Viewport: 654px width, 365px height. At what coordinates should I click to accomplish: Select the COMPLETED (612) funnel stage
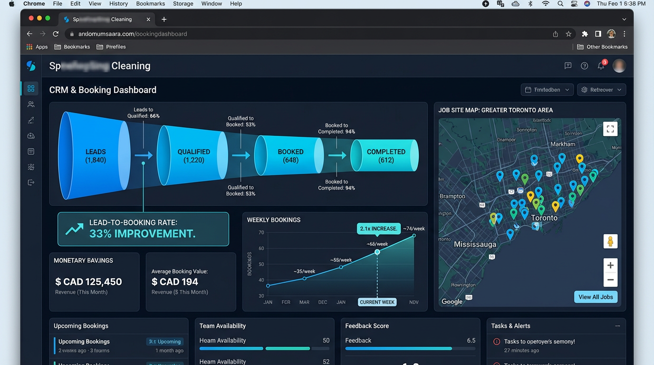click(385, 155)
